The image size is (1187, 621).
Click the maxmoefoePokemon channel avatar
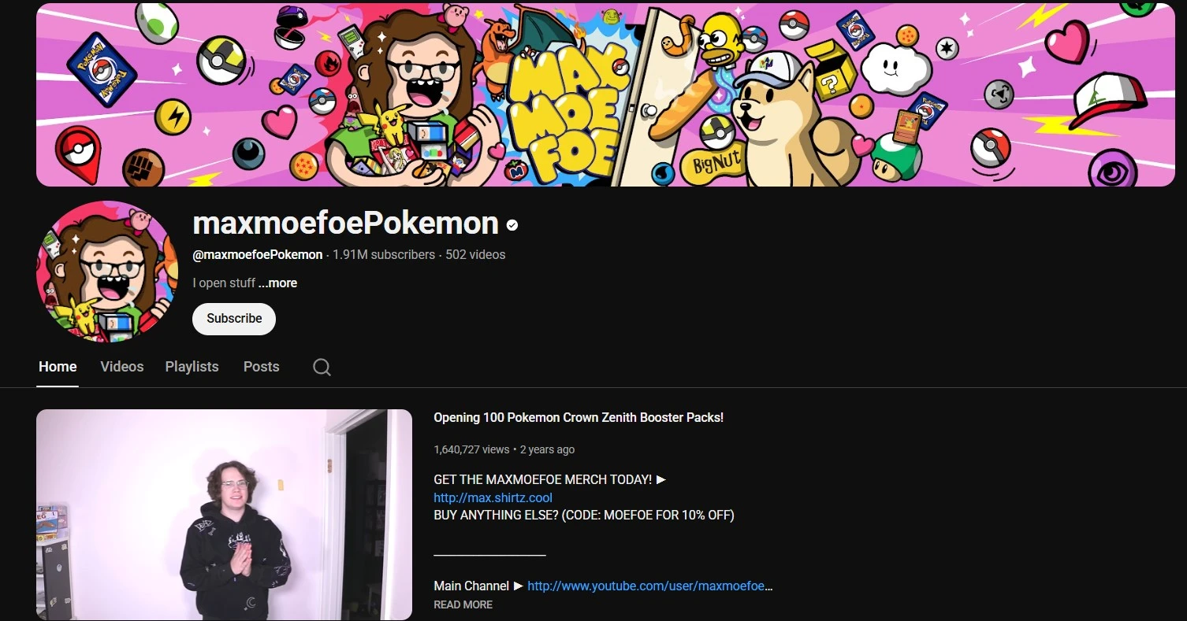(106, 271)
